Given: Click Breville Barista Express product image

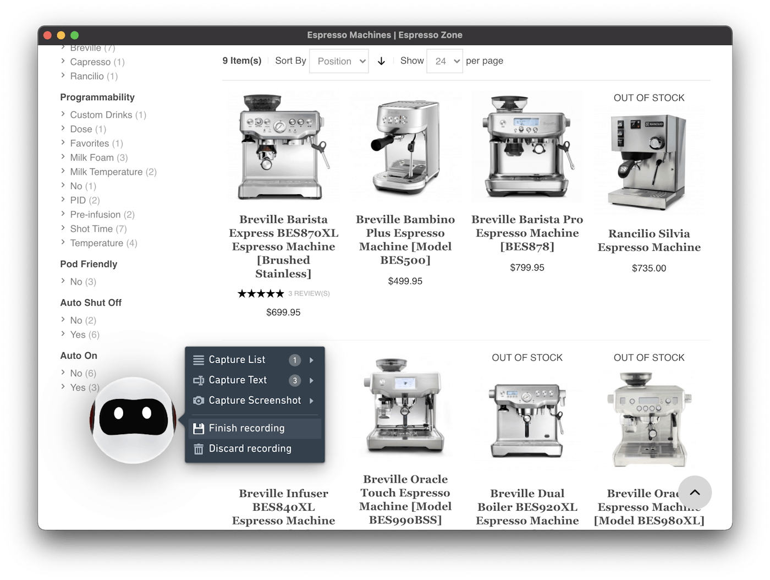Looking at the screenshot, I should [x=283, y=147].
